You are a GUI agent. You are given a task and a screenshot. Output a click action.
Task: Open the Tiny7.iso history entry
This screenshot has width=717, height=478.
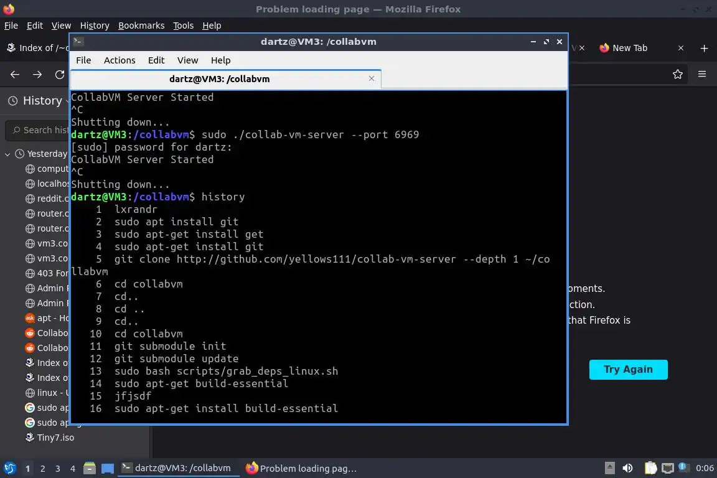[49, 438]
